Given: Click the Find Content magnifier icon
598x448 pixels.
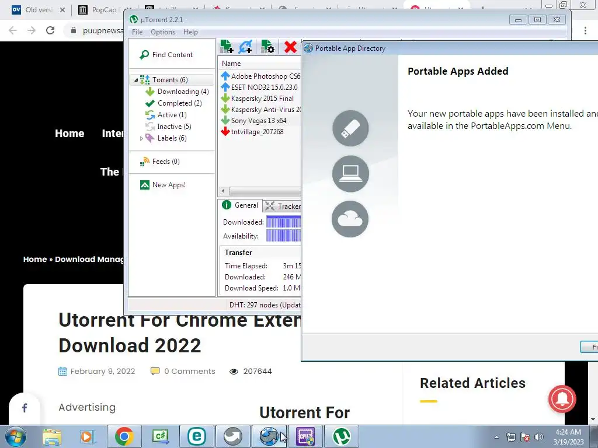Looking at the screenshot, I should (x=144, y=55).
